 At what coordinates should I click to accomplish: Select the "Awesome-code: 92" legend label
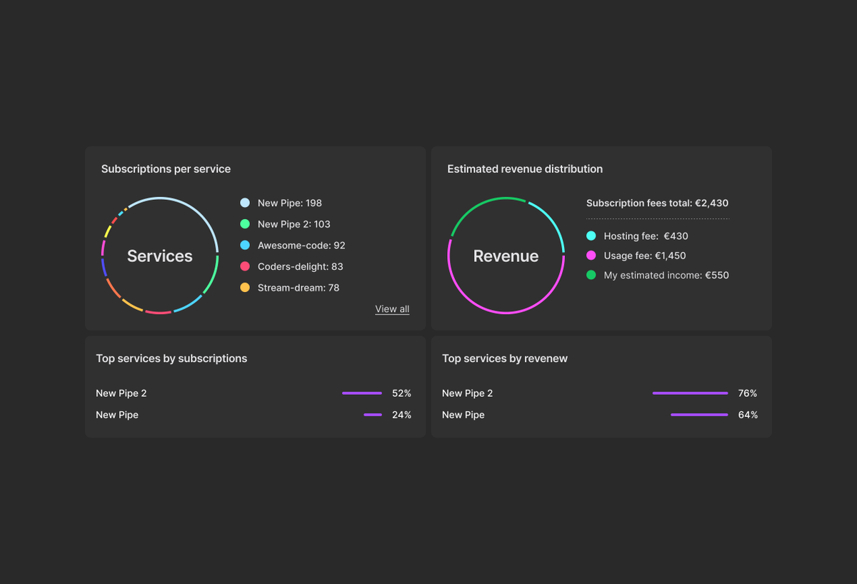click(301, 245)
